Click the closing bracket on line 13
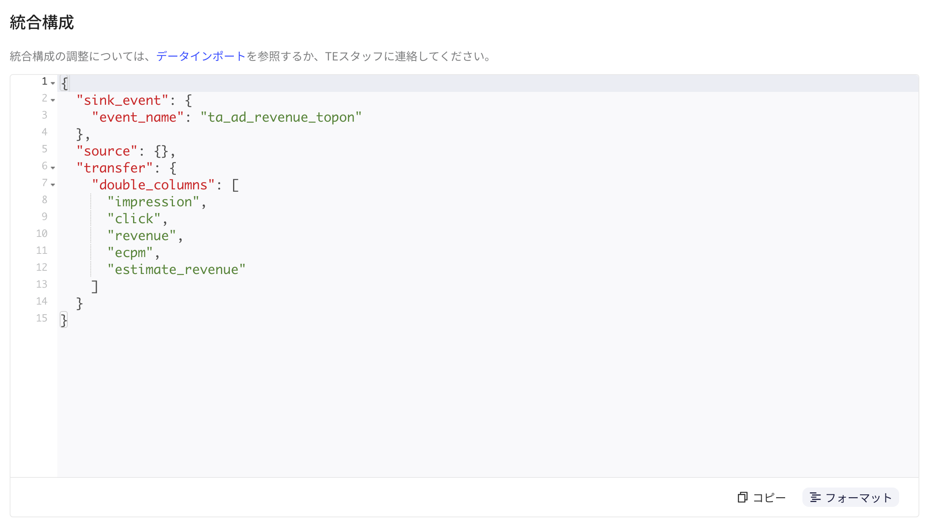 click(95, 286)
